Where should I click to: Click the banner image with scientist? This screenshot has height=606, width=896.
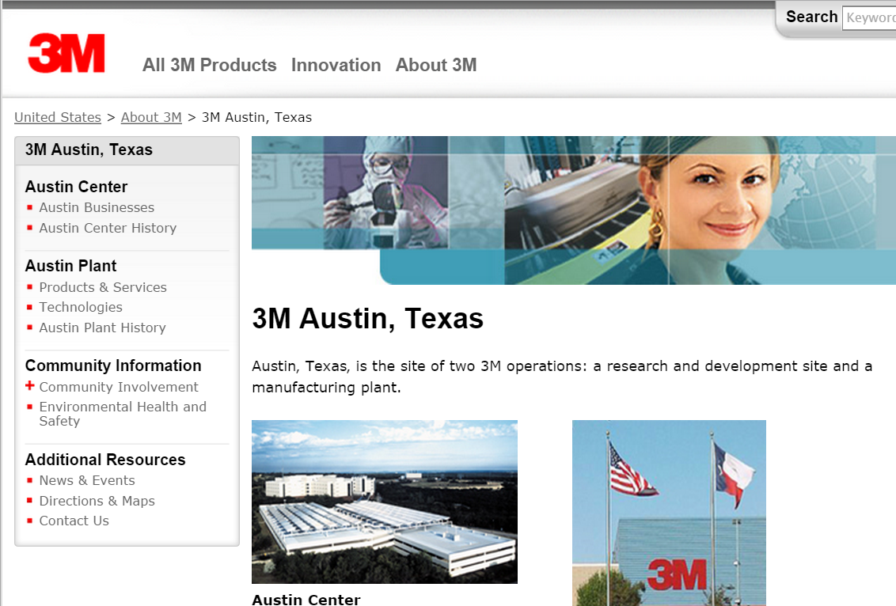(x=574, y=210)
